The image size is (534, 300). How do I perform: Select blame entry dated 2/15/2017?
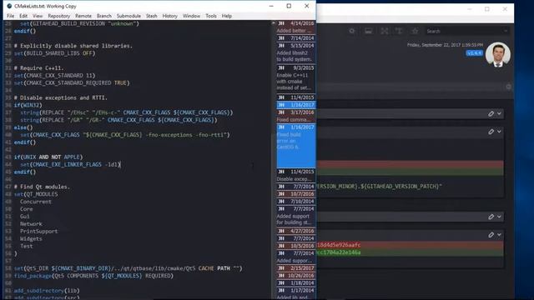tap(296, 268)
